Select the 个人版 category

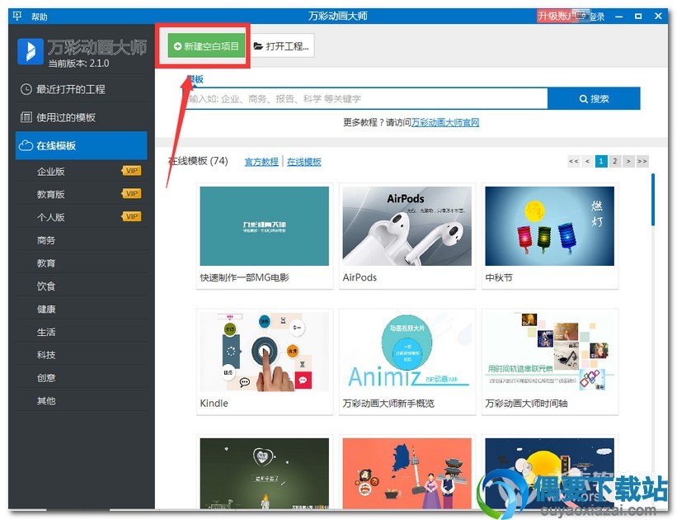(x=50, y=217)
